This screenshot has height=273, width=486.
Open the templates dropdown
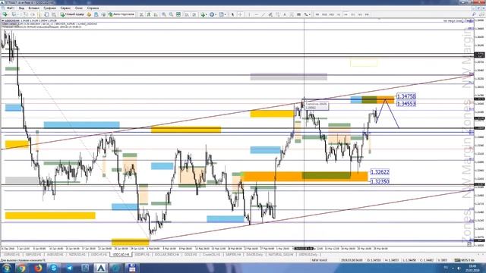coord(226,14)
